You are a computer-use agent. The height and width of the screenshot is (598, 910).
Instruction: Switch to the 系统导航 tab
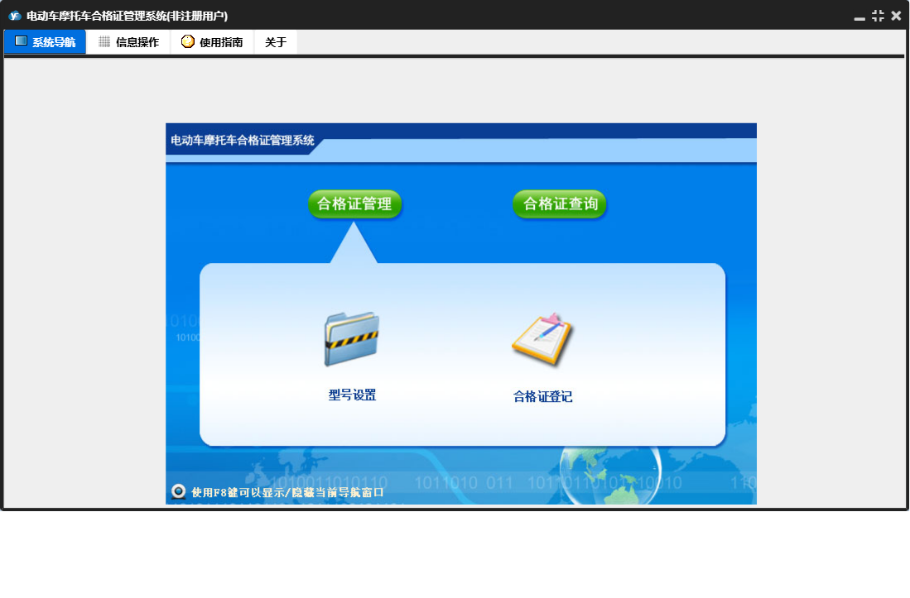(x=46, y=41)
